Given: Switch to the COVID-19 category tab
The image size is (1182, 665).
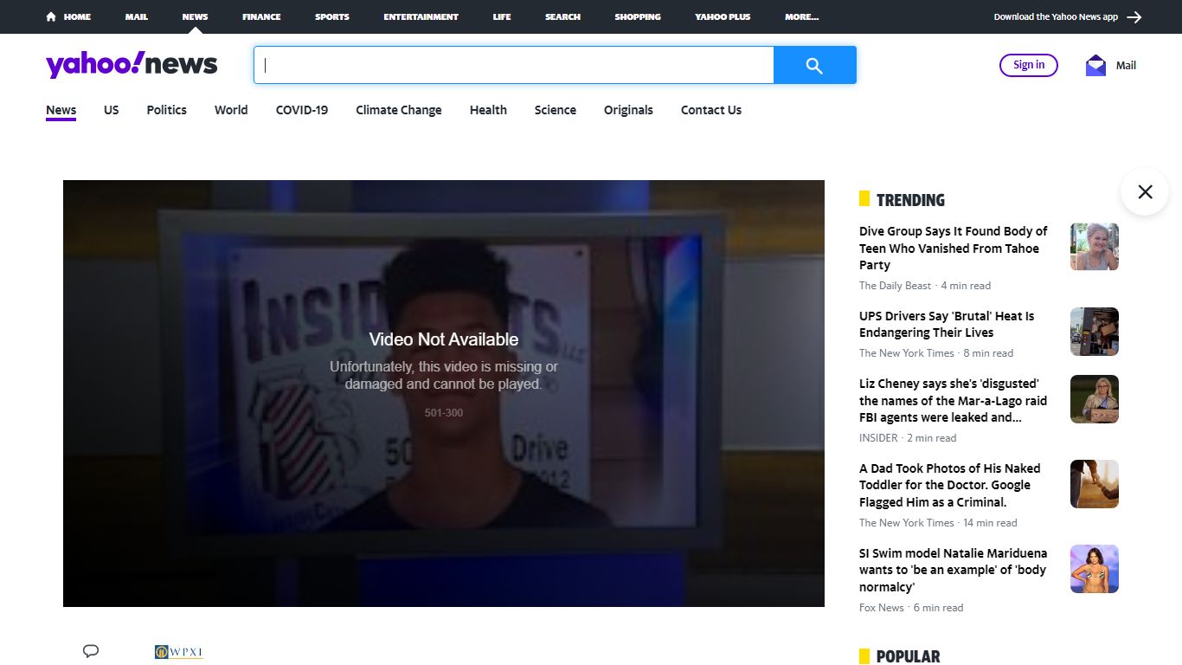Looking at the screenshot, I should click(302, 110).
